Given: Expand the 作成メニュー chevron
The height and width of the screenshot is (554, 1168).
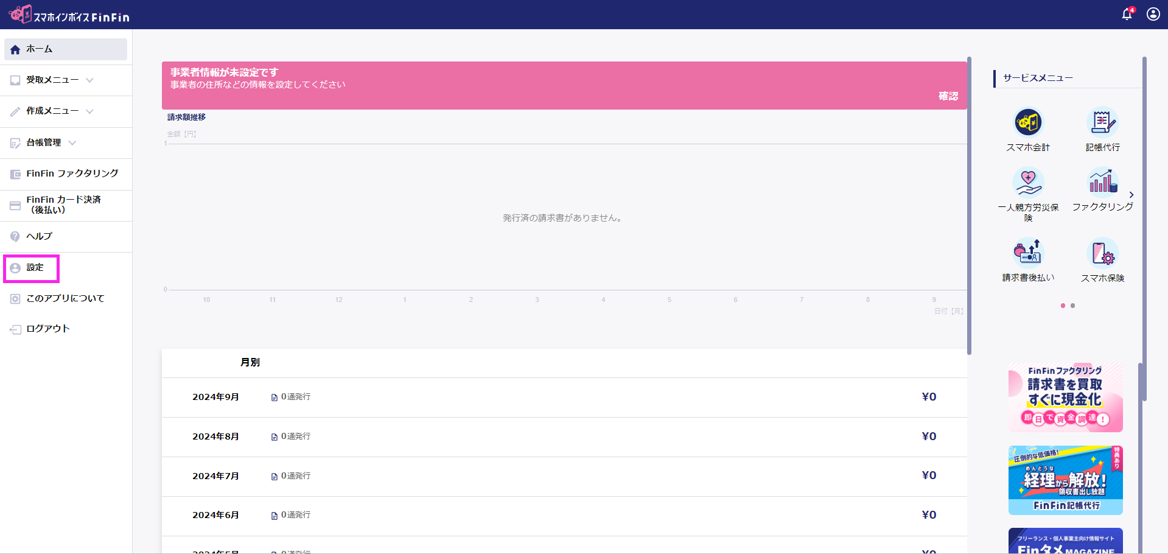Looking at the screenshot, I should [x=89, y=111].
